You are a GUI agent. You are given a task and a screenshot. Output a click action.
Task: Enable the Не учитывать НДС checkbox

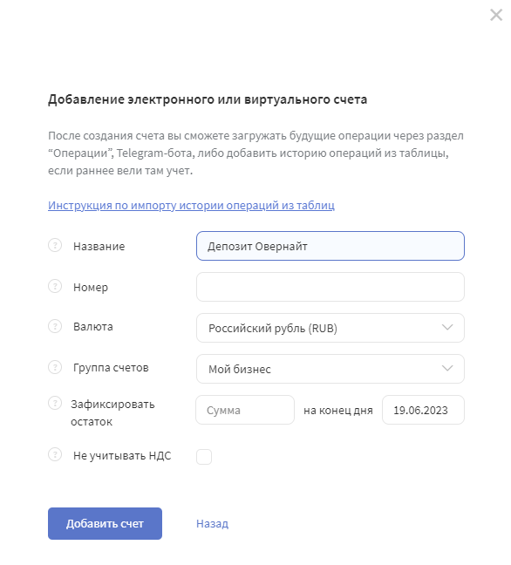(x=204, y=457)
